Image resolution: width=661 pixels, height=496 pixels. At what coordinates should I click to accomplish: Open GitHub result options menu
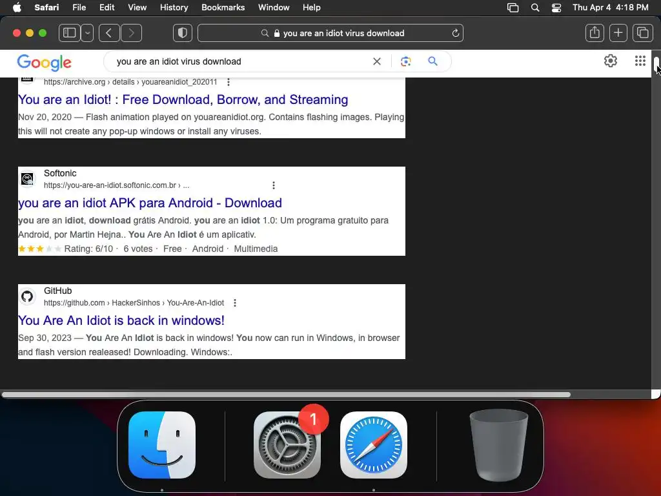tap(235, 303)
